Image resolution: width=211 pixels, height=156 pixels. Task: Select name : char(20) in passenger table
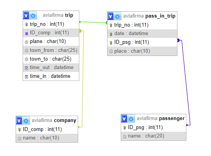[154, 136]
